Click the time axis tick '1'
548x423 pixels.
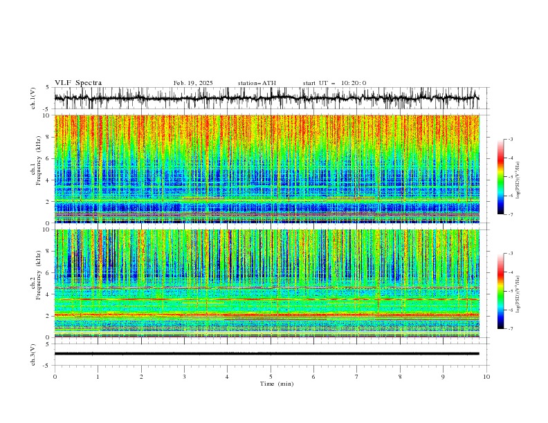[x=98, y=377]
